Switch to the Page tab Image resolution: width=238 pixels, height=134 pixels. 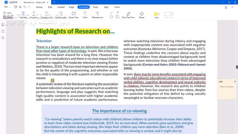click(71, 7)
